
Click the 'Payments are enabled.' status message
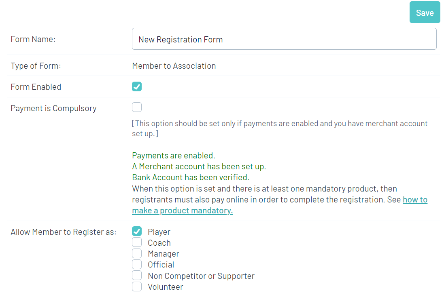coord(173,156)
